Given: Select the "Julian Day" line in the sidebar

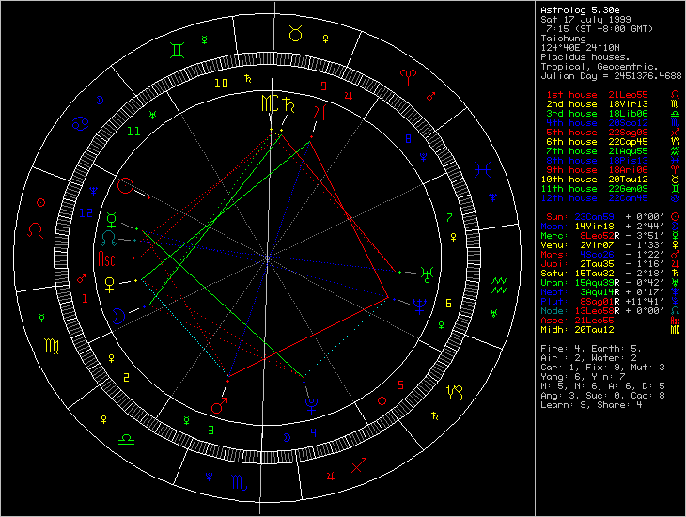Looking at the screenshot, I should pyautogui.click(x=612, y=74).
